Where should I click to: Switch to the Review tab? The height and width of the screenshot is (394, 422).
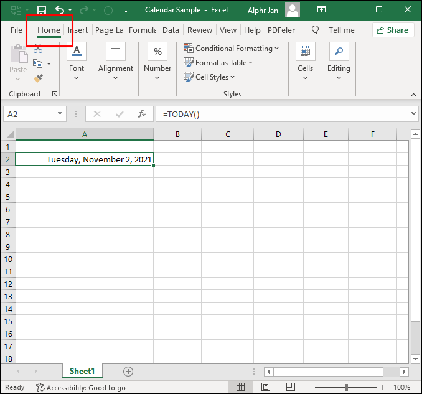[199, 30]
